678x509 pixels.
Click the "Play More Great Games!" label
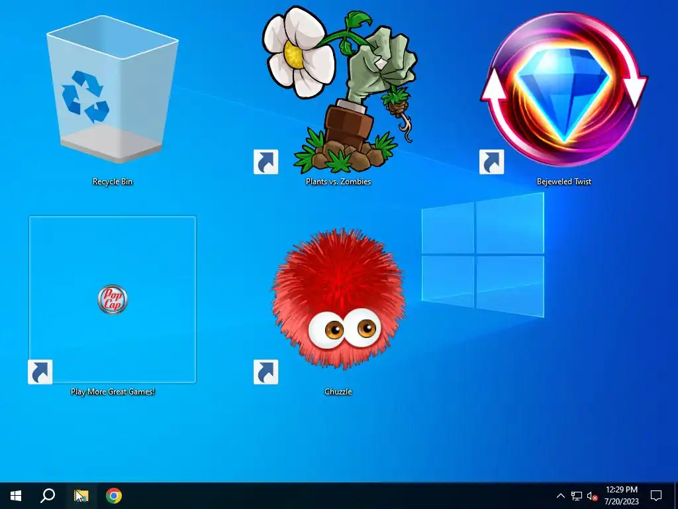(113, 392)
